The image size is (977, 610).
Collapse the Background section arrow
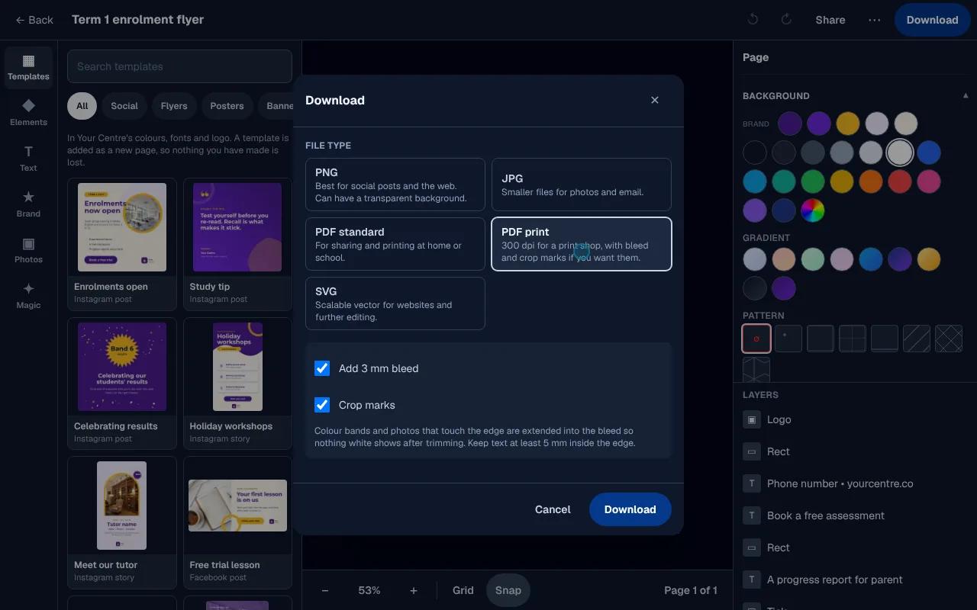click(966, 95)
